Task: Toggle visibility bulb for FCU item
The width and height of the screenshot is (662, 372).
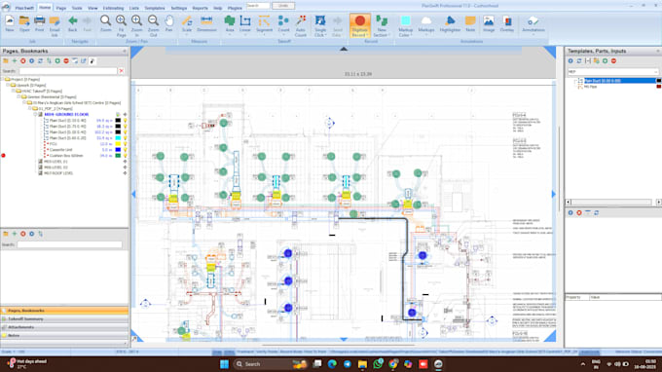Action: click(125, 144)
